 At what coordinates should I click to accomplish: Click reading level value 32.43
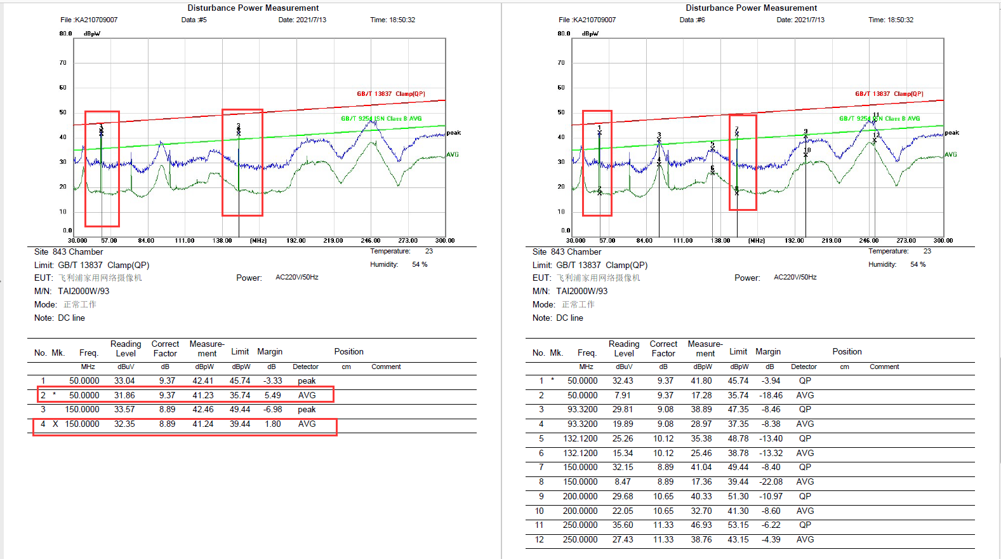pyautogui.click(x=623, y=381)
